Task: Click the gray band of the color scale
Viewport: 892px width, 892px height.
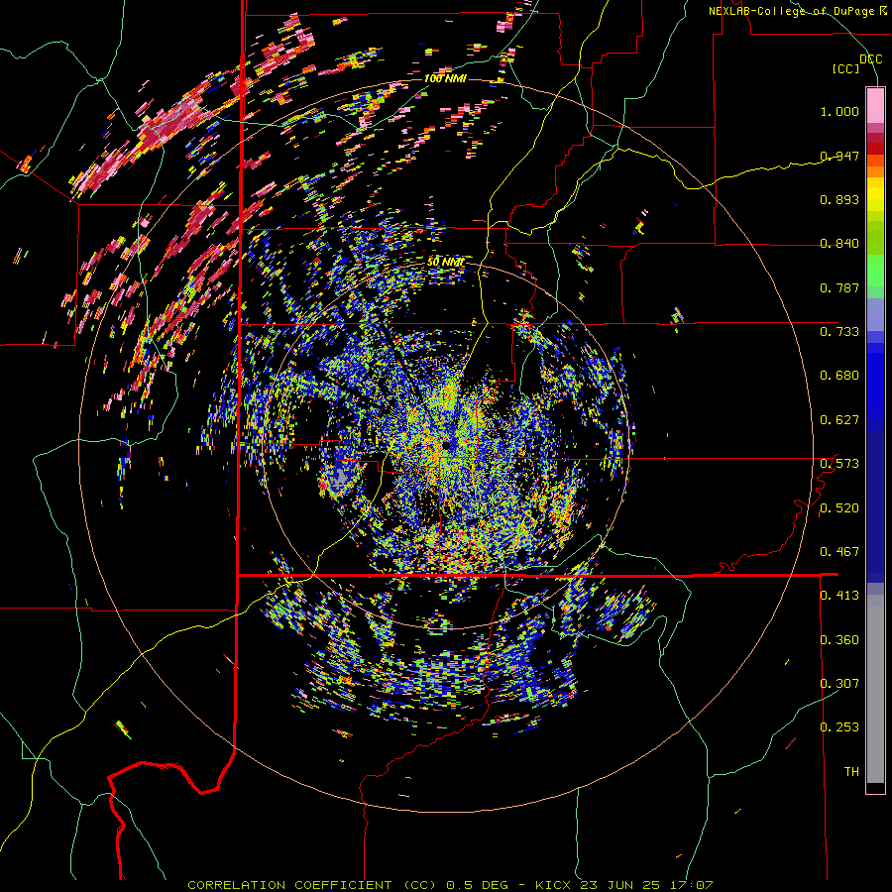Action: click(875, 689)
